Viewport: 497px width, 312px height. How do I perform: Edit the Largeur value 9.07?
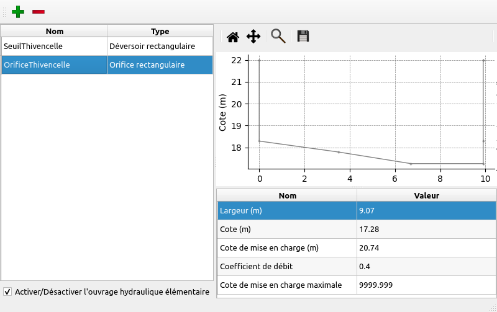tap(426, 211)
